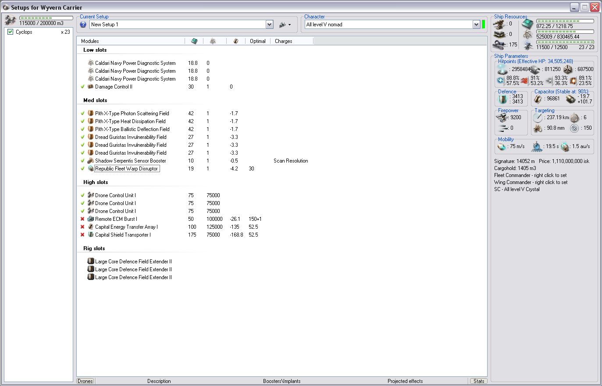Switch to the Stats tab
Image resolution: width=602 pixels, height=386 pixels.
pyautogui.click(x=479, y=381)
